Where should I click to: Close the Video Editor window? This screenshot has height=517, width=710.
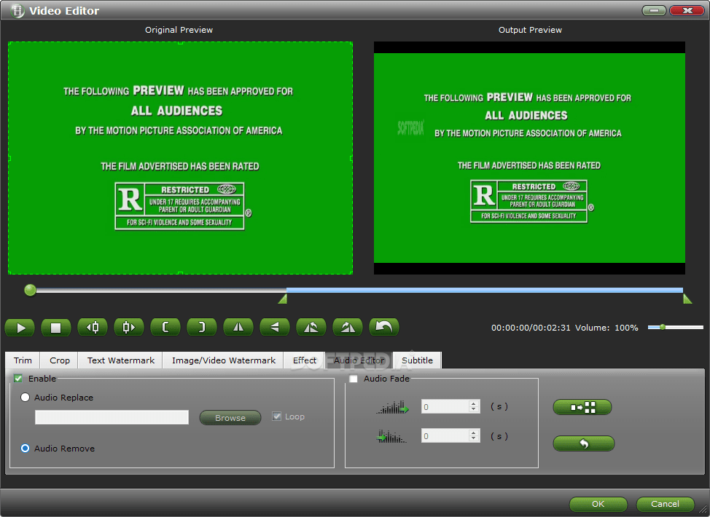point(687,10)
